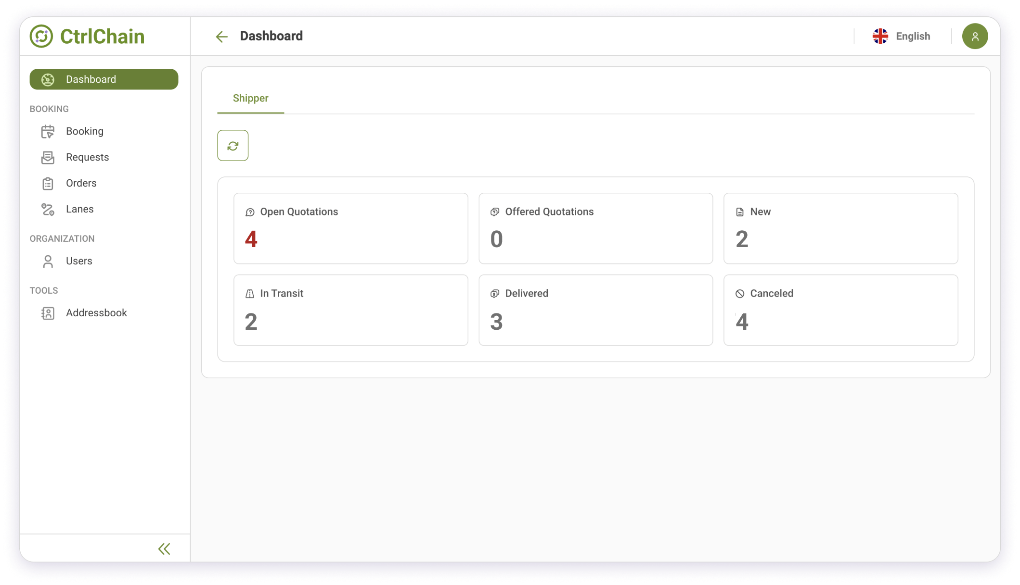Click the back arrow beside Dashboard title
1020x585 pixels.
[221, 37]
